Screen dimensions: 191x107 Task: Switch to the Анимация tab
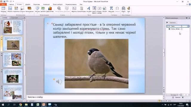tap(46, 4)
